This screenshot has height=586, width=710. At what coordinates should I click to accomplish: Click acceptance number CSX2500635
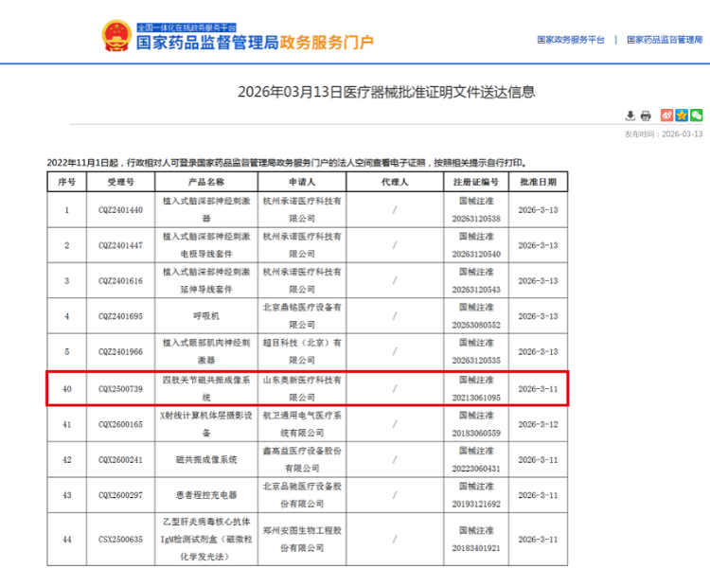coord(121,539)
